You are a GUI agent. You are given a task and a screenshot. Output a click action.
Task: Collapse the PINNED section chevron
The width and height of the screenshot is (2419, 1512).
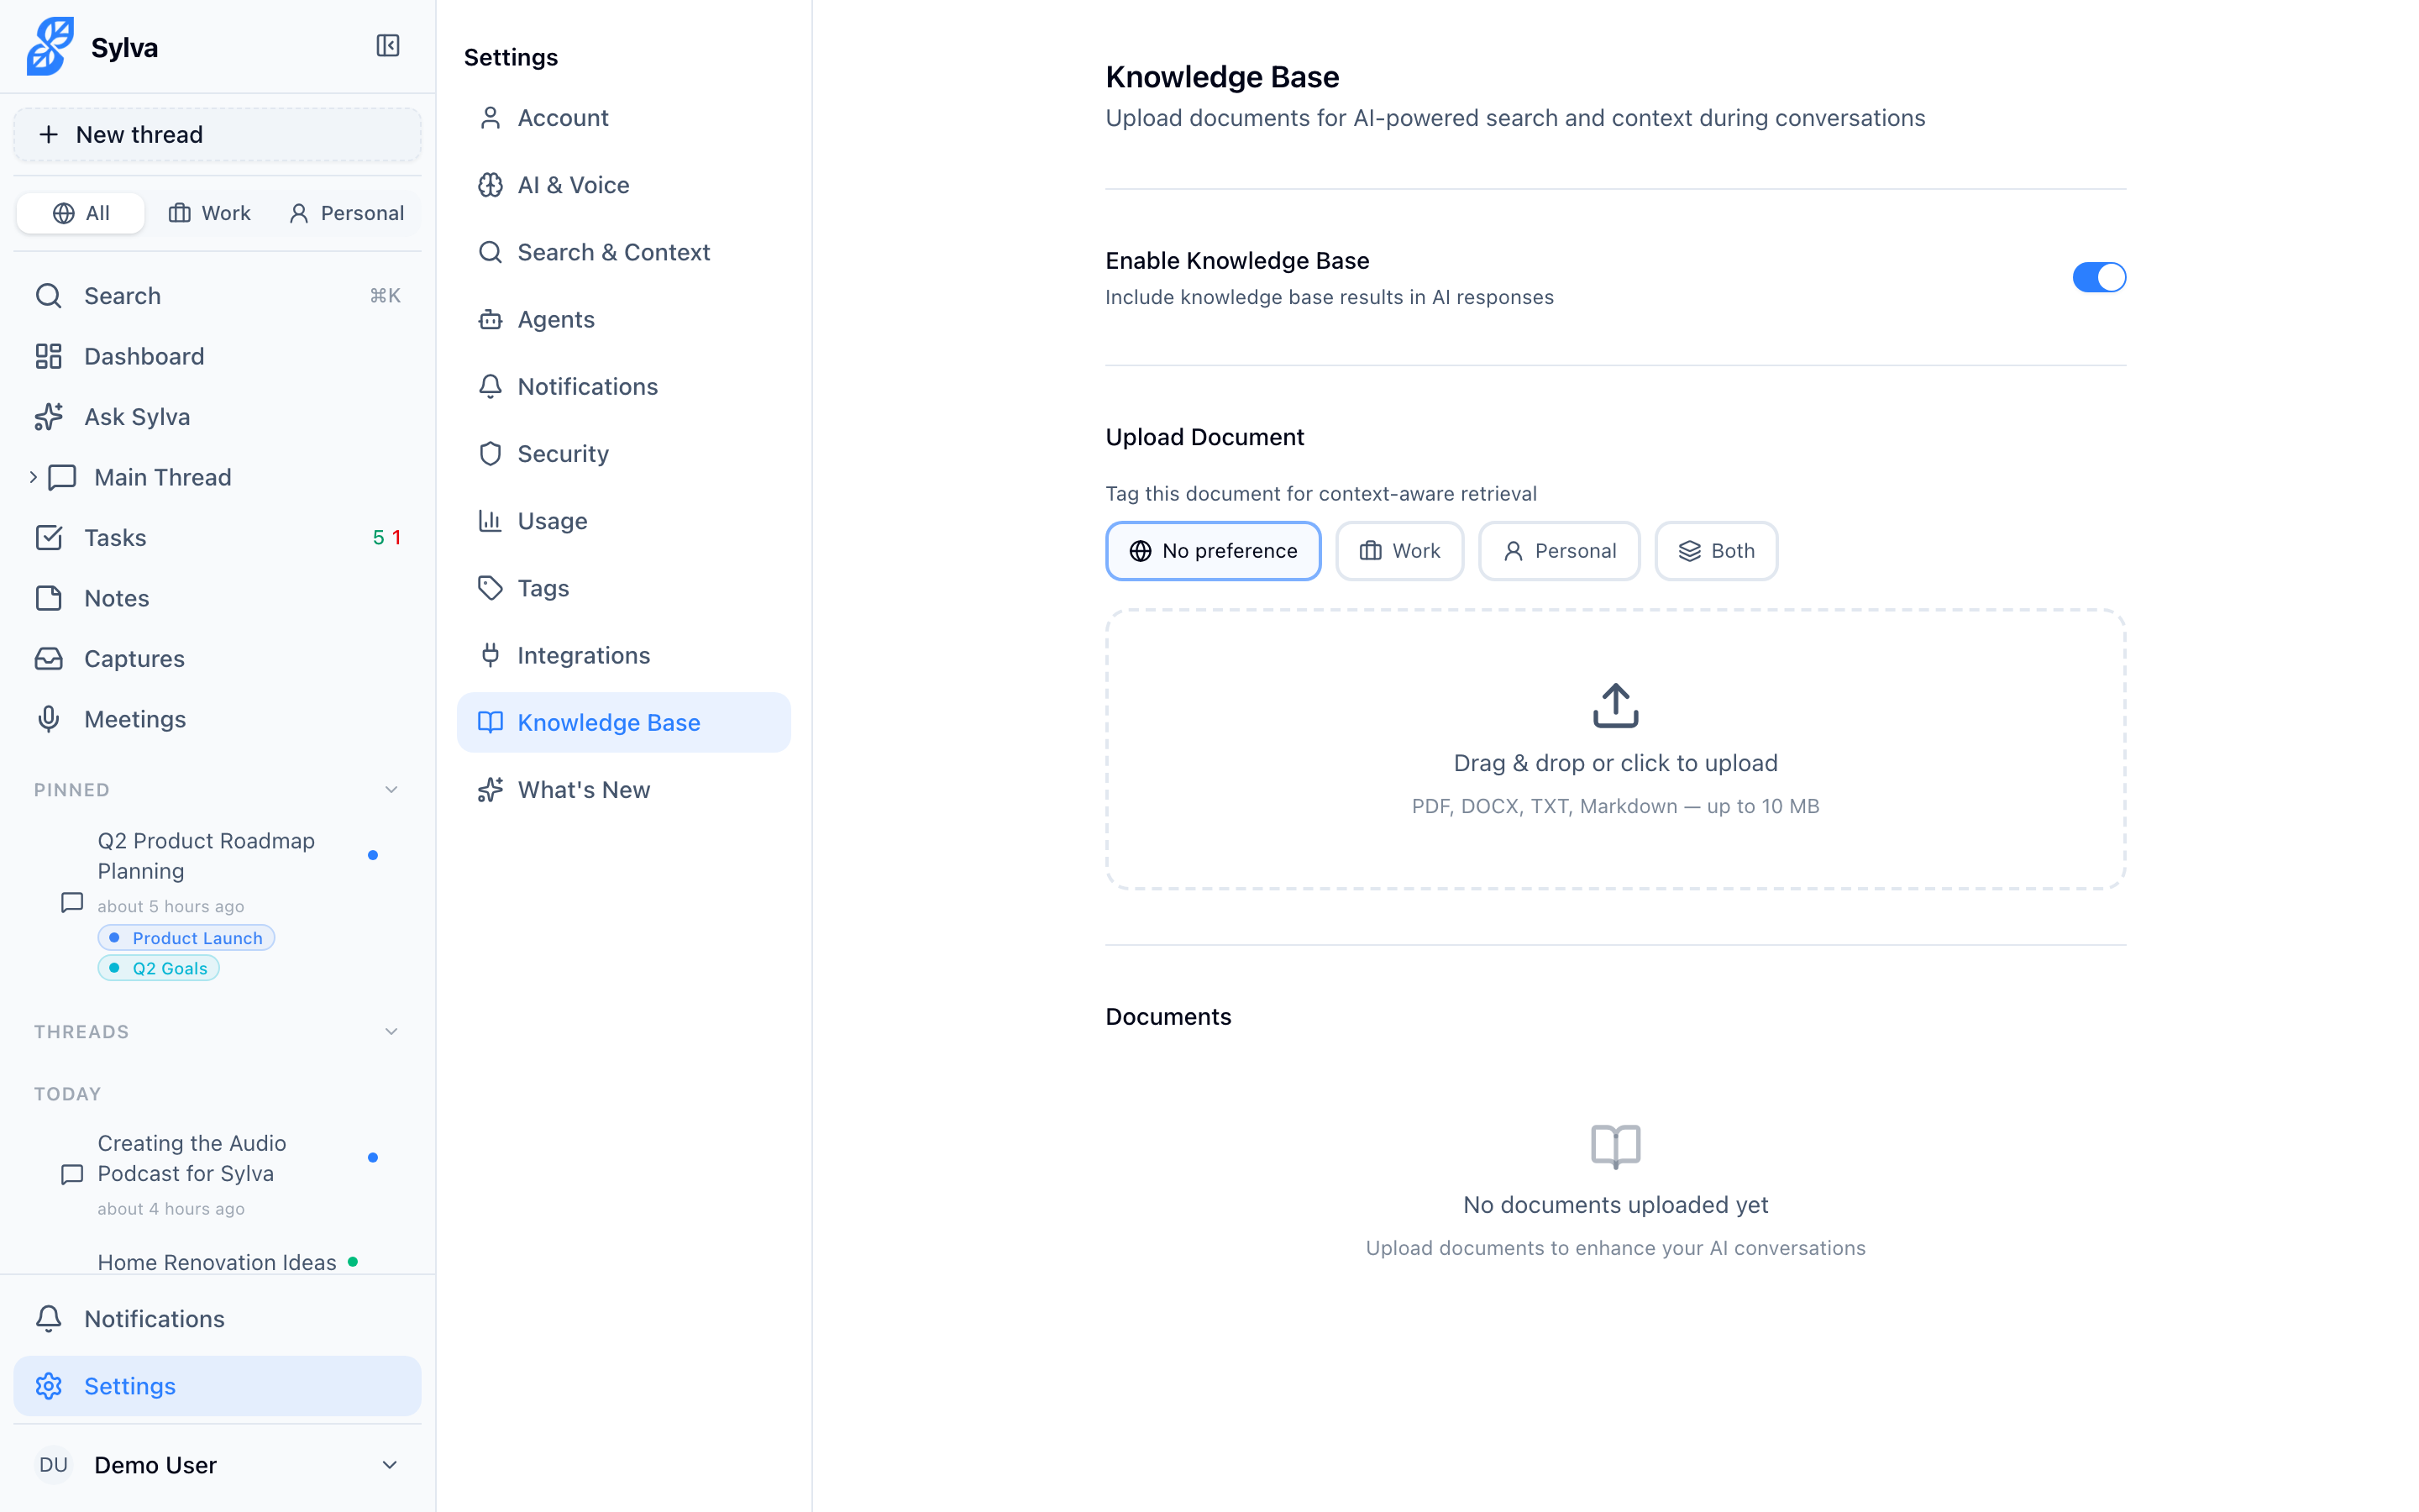(x=391, y=790)
